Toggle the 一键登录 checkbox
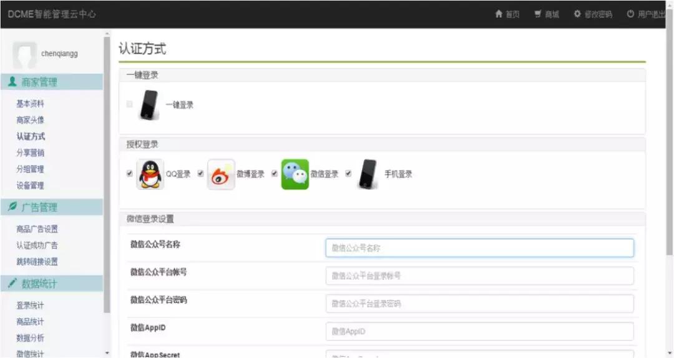 (129, 104)
